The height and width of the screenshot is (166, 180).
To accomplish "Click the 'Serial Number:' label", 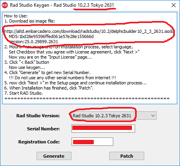I will pyautogui.click(x=43, y=129).
